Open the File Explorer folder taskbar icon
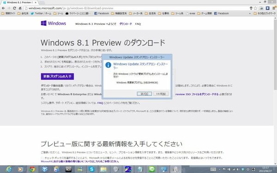Screen dimensions: 277x173 tap(104, 169)
